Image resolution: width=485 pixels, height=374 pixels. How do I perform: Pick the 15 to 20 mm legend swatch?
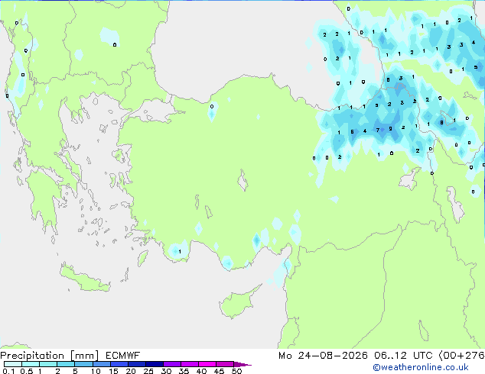[119, 364]
